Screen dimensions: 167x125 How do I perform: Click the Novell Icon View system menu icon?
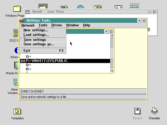(27, 12)
